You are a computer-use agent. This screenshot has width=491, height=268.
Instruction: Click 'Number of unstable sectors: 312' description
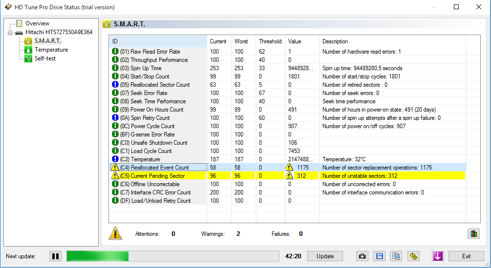[360, 176]
